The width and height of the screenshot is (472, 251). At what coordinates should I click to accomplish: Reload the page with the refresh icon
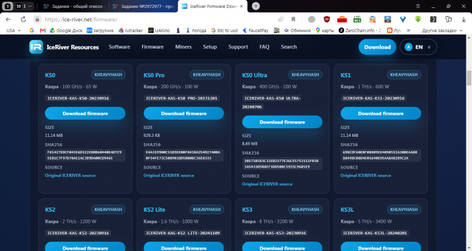[x=23, y=20]
